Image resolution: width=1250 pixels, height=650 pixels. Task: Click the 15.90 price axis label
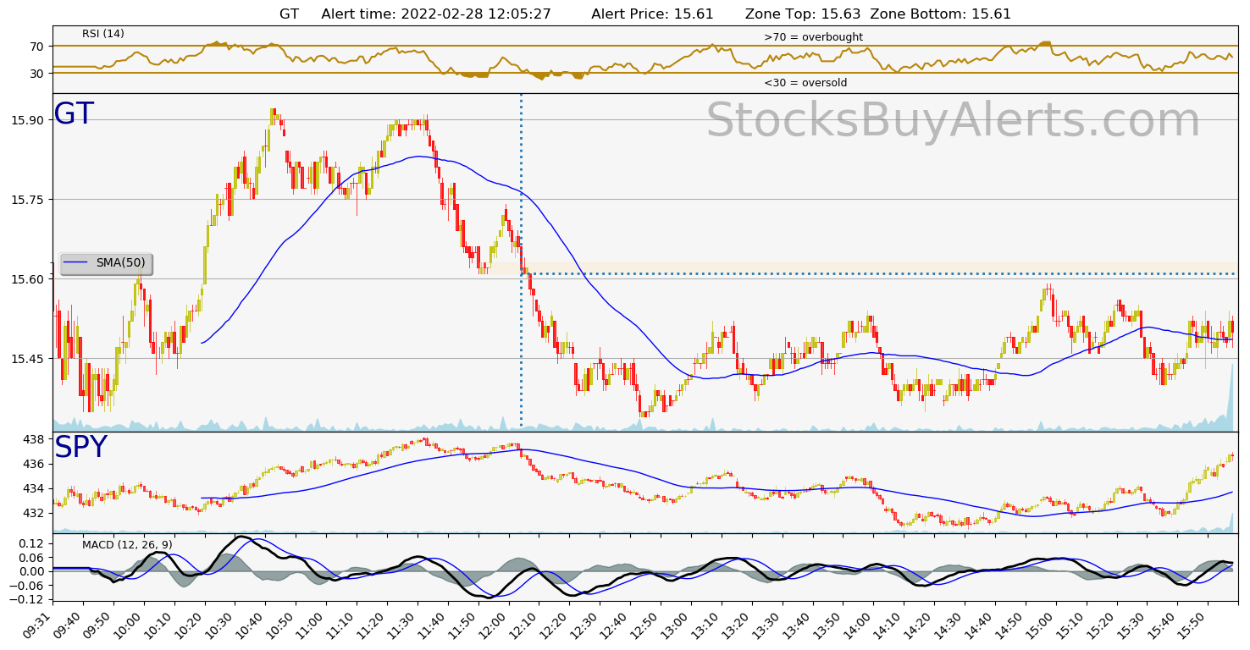(x=26, y=120)
